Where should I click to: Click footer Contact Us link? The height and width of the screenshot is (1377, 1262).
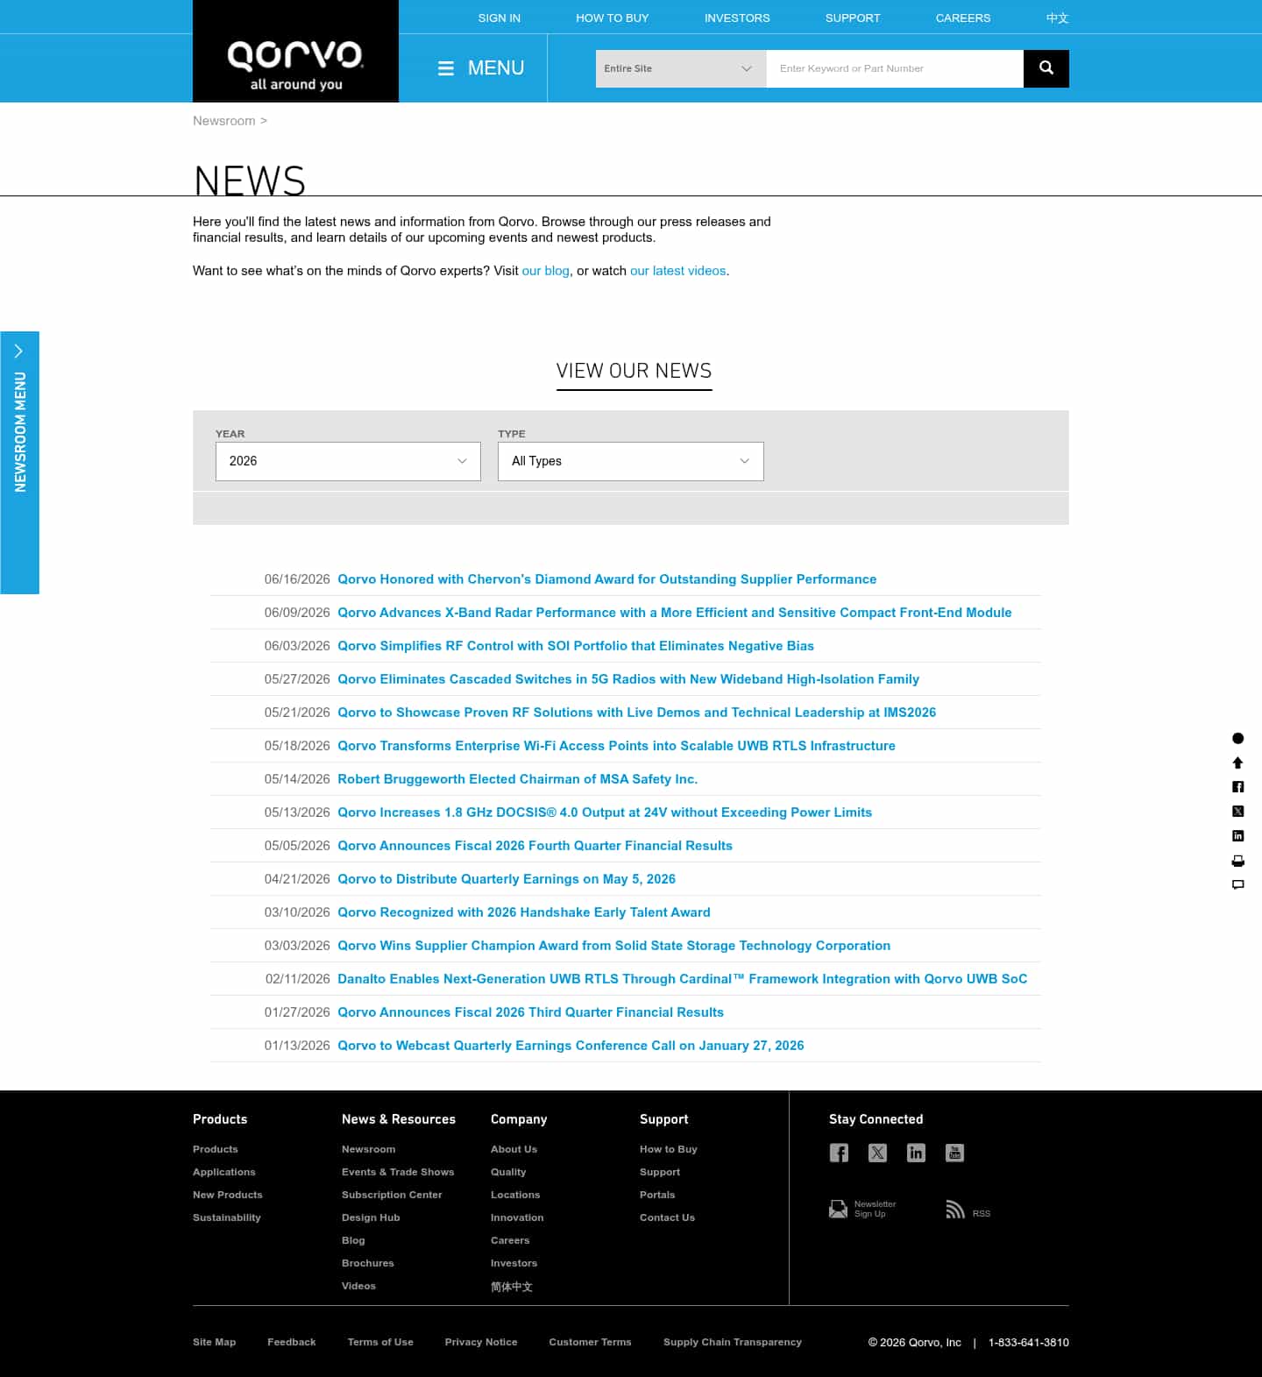click(667, 1217)
